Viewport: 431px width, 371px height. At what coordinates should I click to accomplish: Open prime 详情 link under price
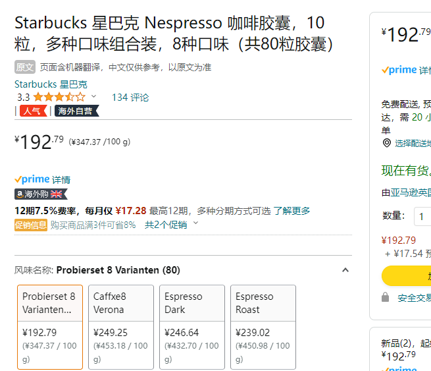[x=61, y=180]
